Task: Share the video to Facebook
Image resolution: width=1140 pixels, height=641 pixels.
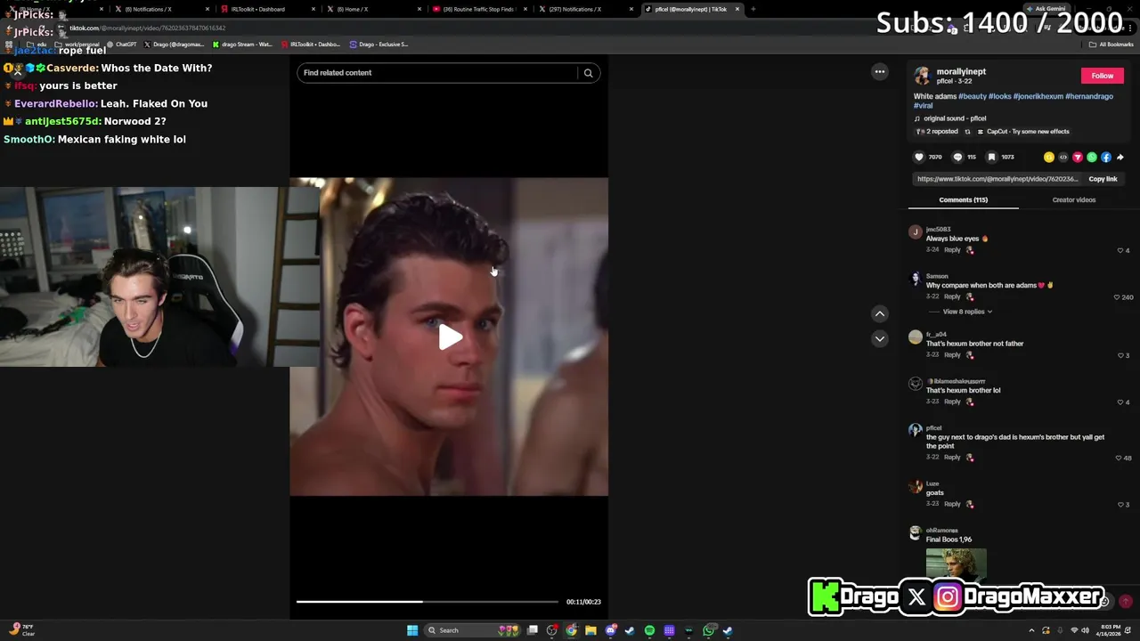Action: point(1106,158)
